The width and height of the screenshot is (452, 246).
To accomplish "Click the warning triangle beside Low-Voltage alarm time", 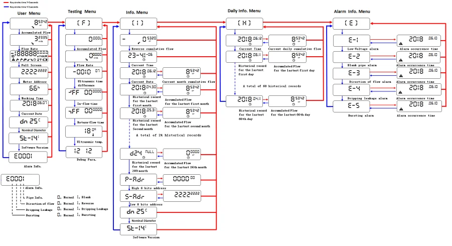I will [x=401, y=44].
